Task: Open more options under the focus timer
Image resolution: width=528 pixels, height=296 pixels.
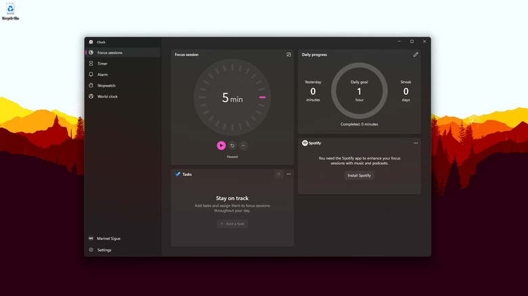Action: (x=244, y=146)
